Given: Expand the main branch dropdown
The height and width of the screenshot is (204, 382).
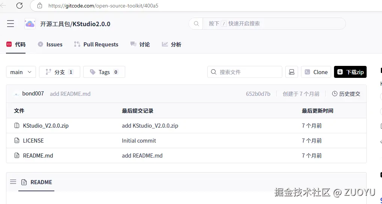Looking at the screenshot, I should [x=21, y=72].
